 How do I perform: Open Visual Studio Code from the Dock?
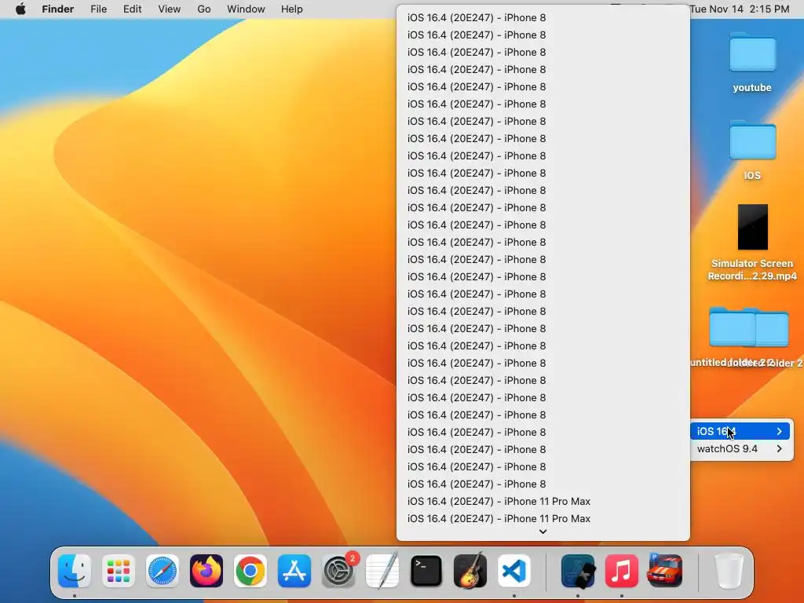click(x=514, y=571)
